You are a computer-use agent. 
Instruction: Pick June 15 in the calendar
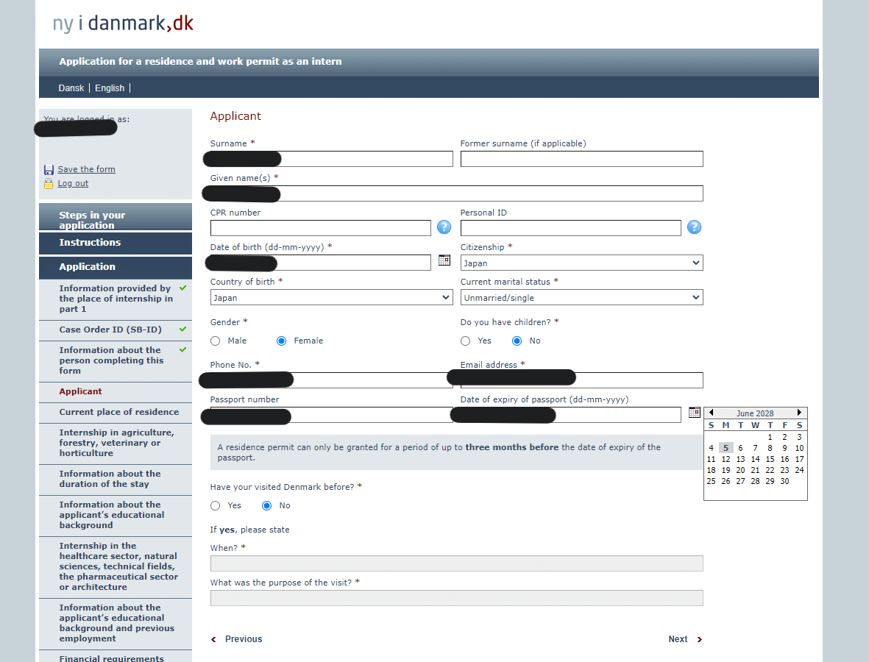(770, 459)
